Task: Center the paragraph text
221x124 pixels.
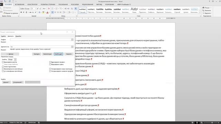Action: pos(55,12)
